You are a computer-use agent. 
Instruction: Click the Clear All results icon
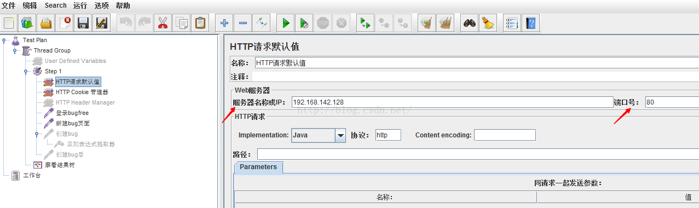[446, 23]
